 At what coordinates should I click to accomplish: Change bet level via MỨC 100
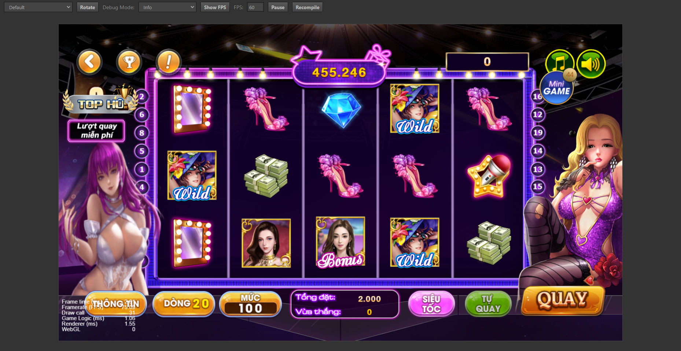coord(250,304)
